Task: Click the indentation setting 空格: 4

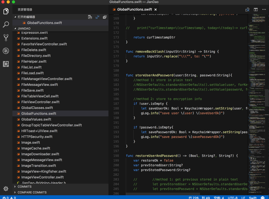Action: click(x=219, y=198)
